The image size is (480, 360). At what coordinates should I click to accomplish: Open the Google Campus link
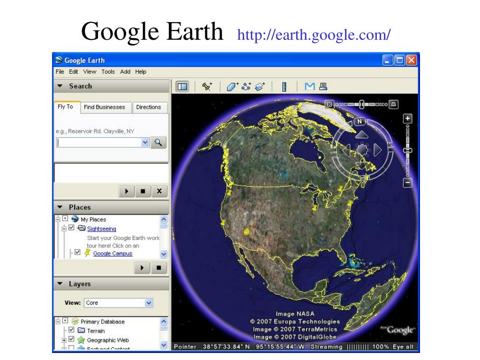point(112,254)
